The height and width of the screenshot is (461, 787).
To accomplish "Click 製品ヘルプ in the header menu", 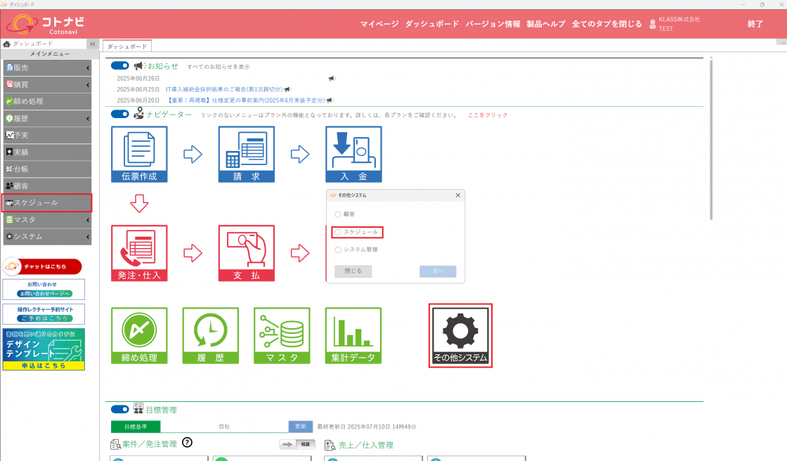I will 546,24.
